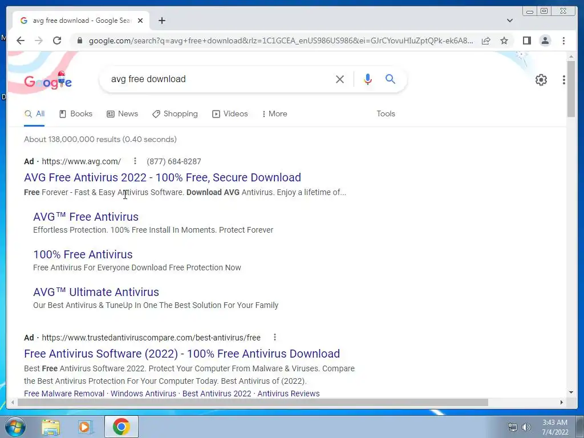Click the Chrome taskbar button

(121, 427)
